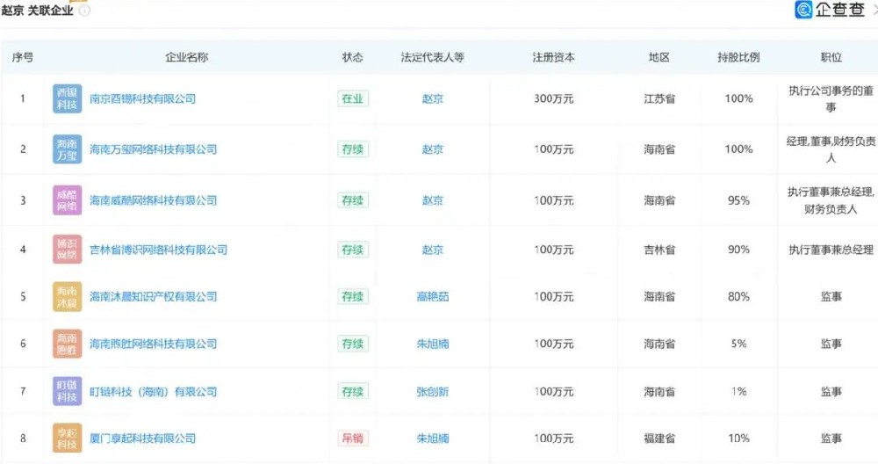
Task: Click the 企业名称 column header
Action: click(186, 56)
